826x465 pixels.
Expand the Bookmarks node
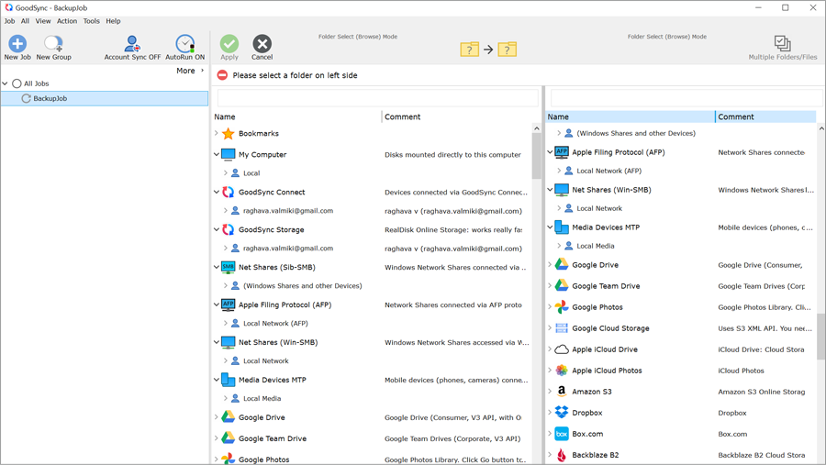tap(216, 133)
